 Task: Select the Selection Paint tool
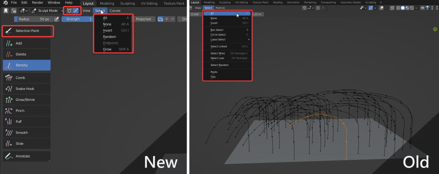click(x=27, y=31)
